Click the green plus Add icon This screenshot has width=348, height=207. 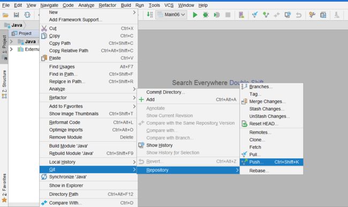point(141,99)
